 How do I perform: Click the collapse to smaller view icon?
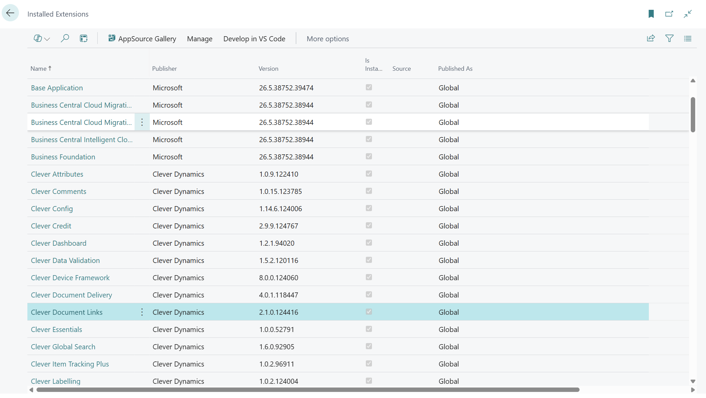click(688, 14)
